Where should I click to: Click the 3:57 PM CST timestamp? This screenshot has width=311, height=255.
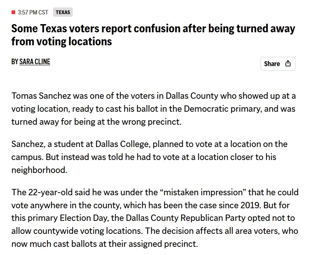tap(33, 12)
